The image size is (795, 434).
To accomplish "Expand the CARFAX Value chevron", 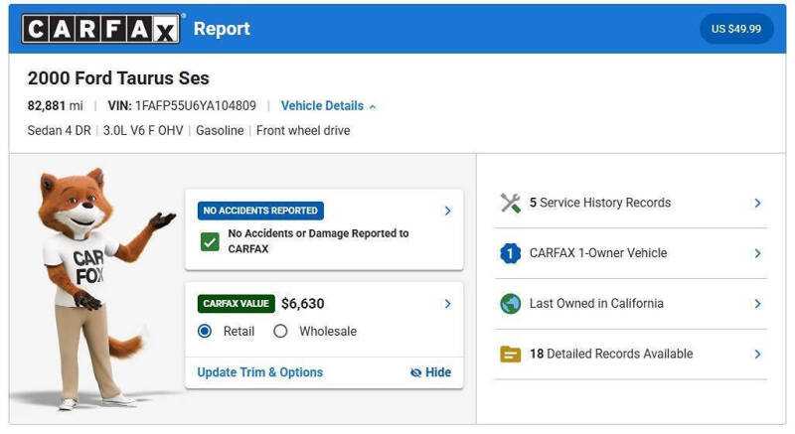I will click(448, 304).
